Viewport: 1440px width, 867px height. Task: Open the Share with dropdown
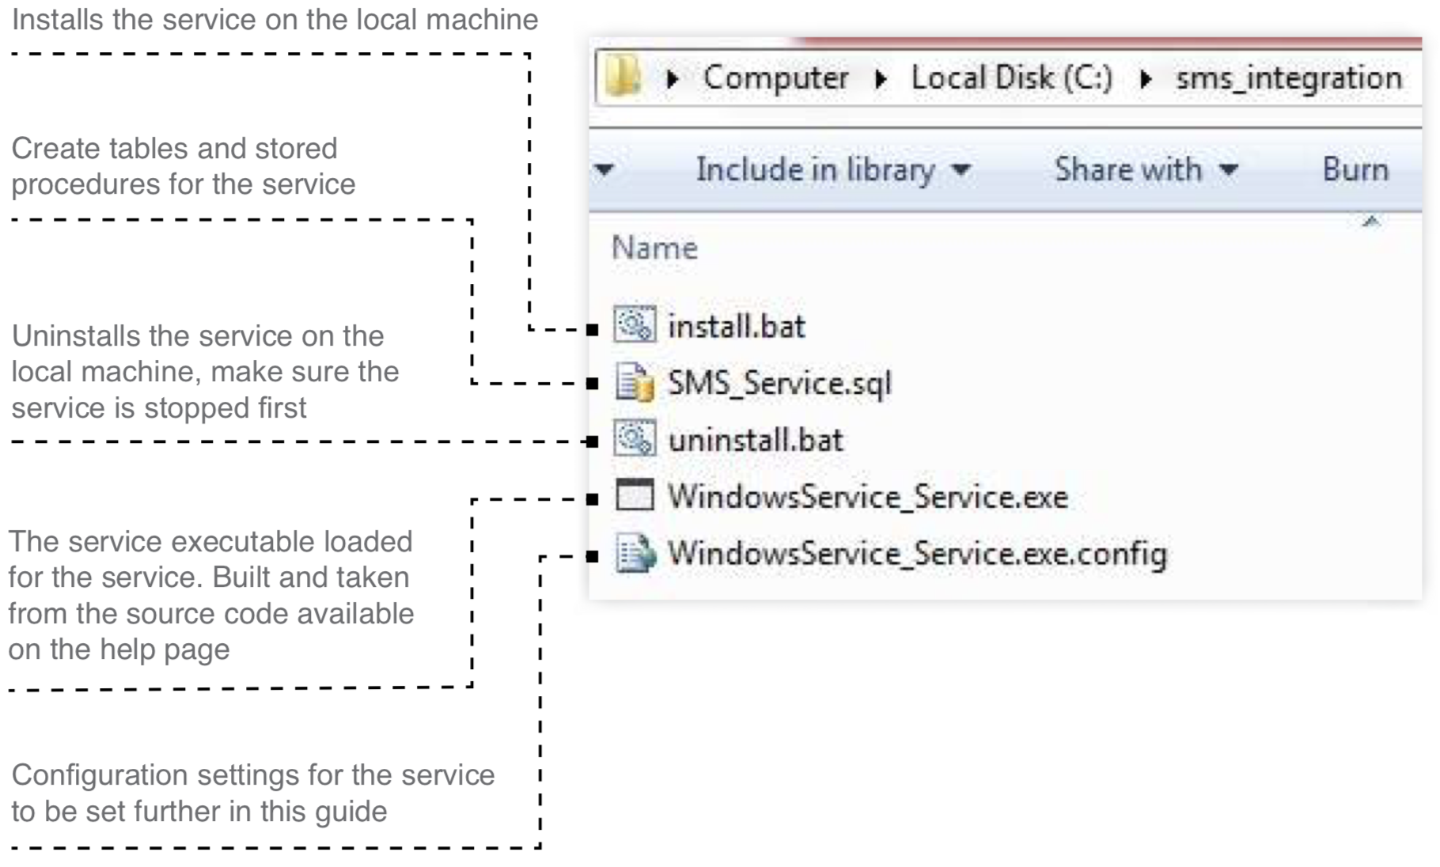tap(1146, 169)
